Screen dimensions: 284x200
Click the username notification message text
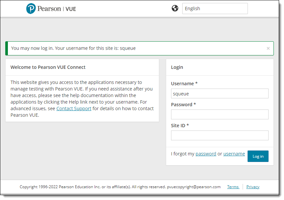(73, 48)
